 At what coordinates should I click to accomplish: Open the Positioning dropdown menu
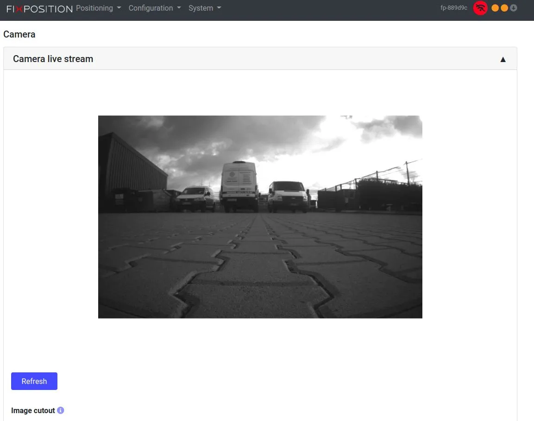[98, 8]
